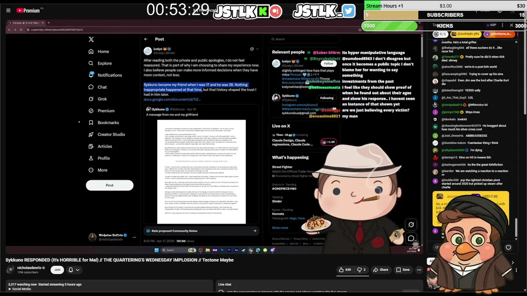Screen dimensions: 527x296
Task: Click the More circle icon in X sidebar
Action: (x=91, y=170)
